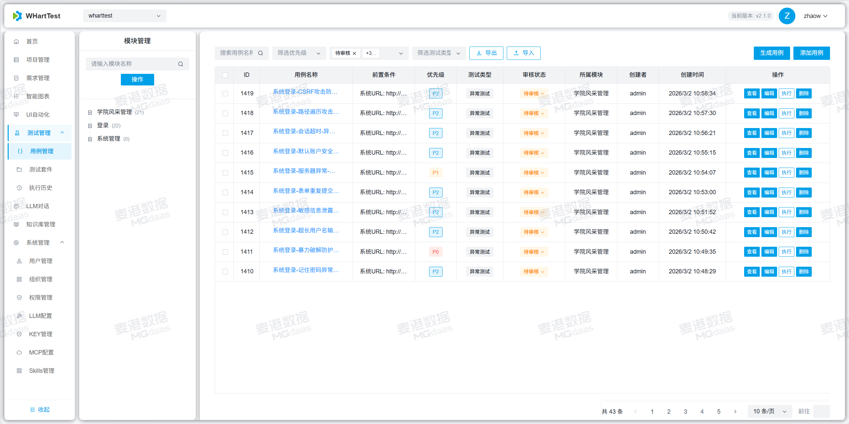Open case link 系统登录-CSRF攻击防…
The height and width of the screenshot is (424, 849).
(x=305, y=92)
